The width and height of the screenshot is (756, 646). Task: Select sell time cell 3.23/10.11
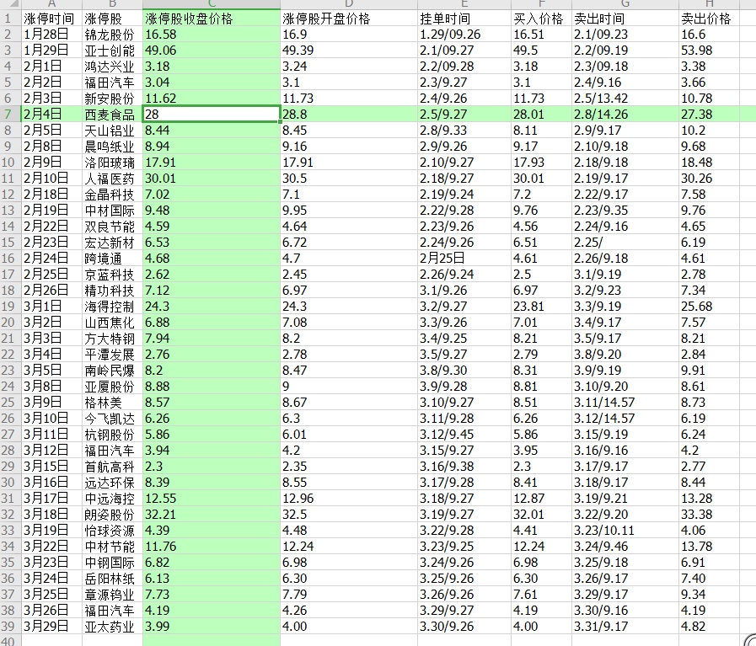pos(625,530)
